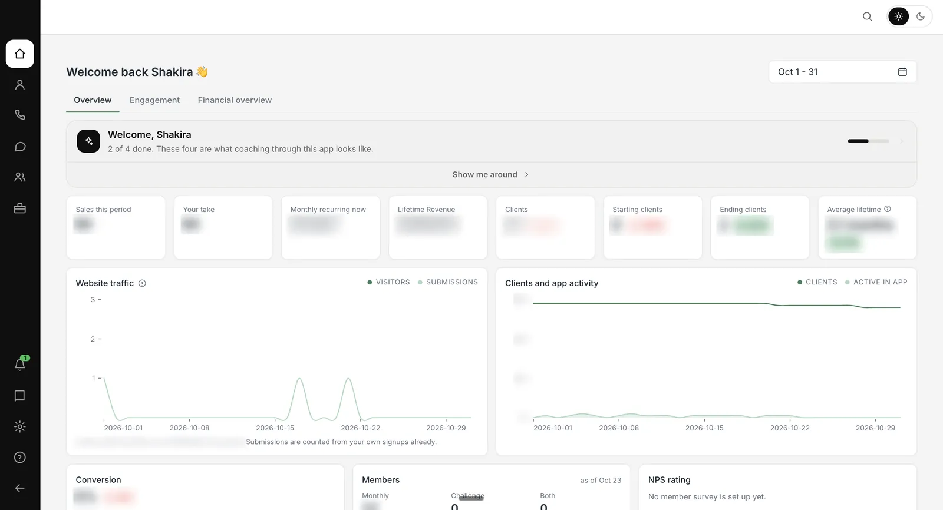This screenshot has width=943, height=510.
Task: Switch to dark mode with the moon toggle
Action: point(921,16)
